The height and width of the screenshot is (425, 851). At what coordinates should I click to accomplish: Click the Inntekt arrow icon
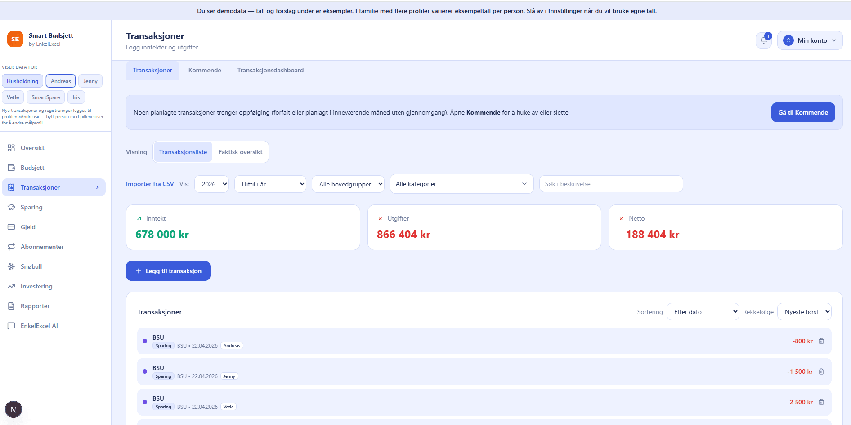click(139, 218)
